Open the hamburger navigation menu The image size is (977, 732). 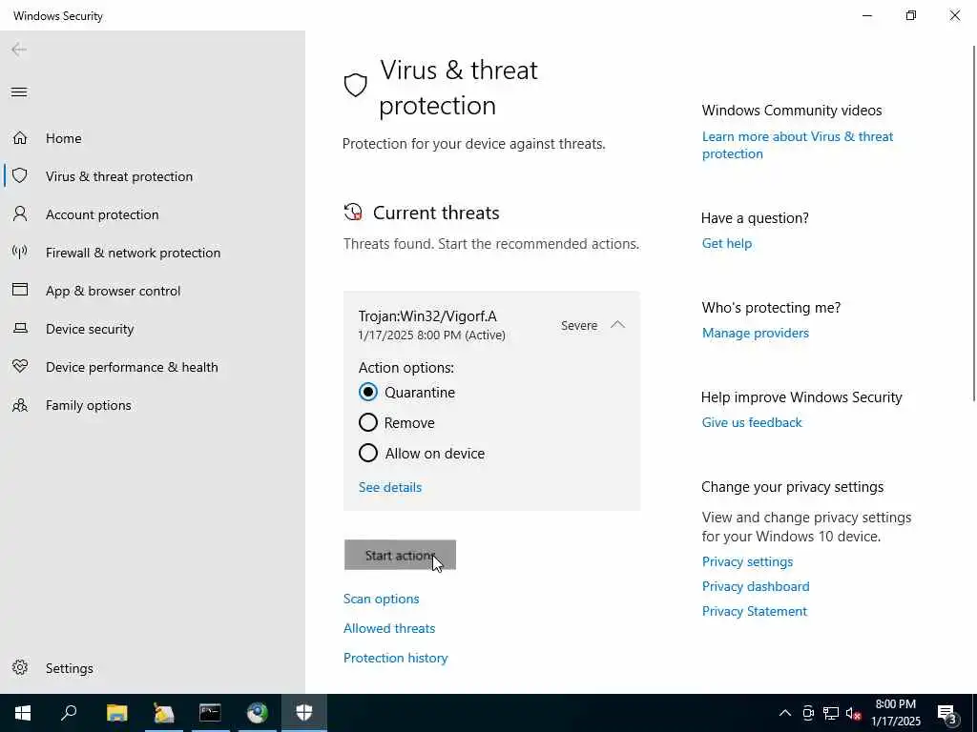click(19, 92)
